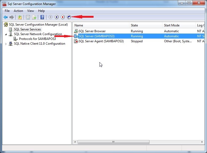Click Automatic start mode of SQL Server (SAMBAPOS3)
This screenshot has width=207, height=153.
[x=171, y=36]
